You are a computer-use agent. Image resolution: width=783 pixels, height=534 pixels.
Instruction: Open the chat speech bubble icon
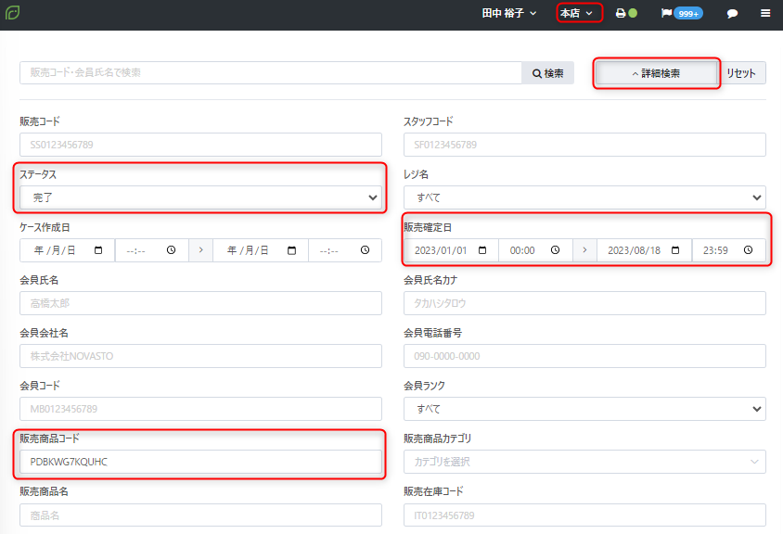[x=732, y=14]
